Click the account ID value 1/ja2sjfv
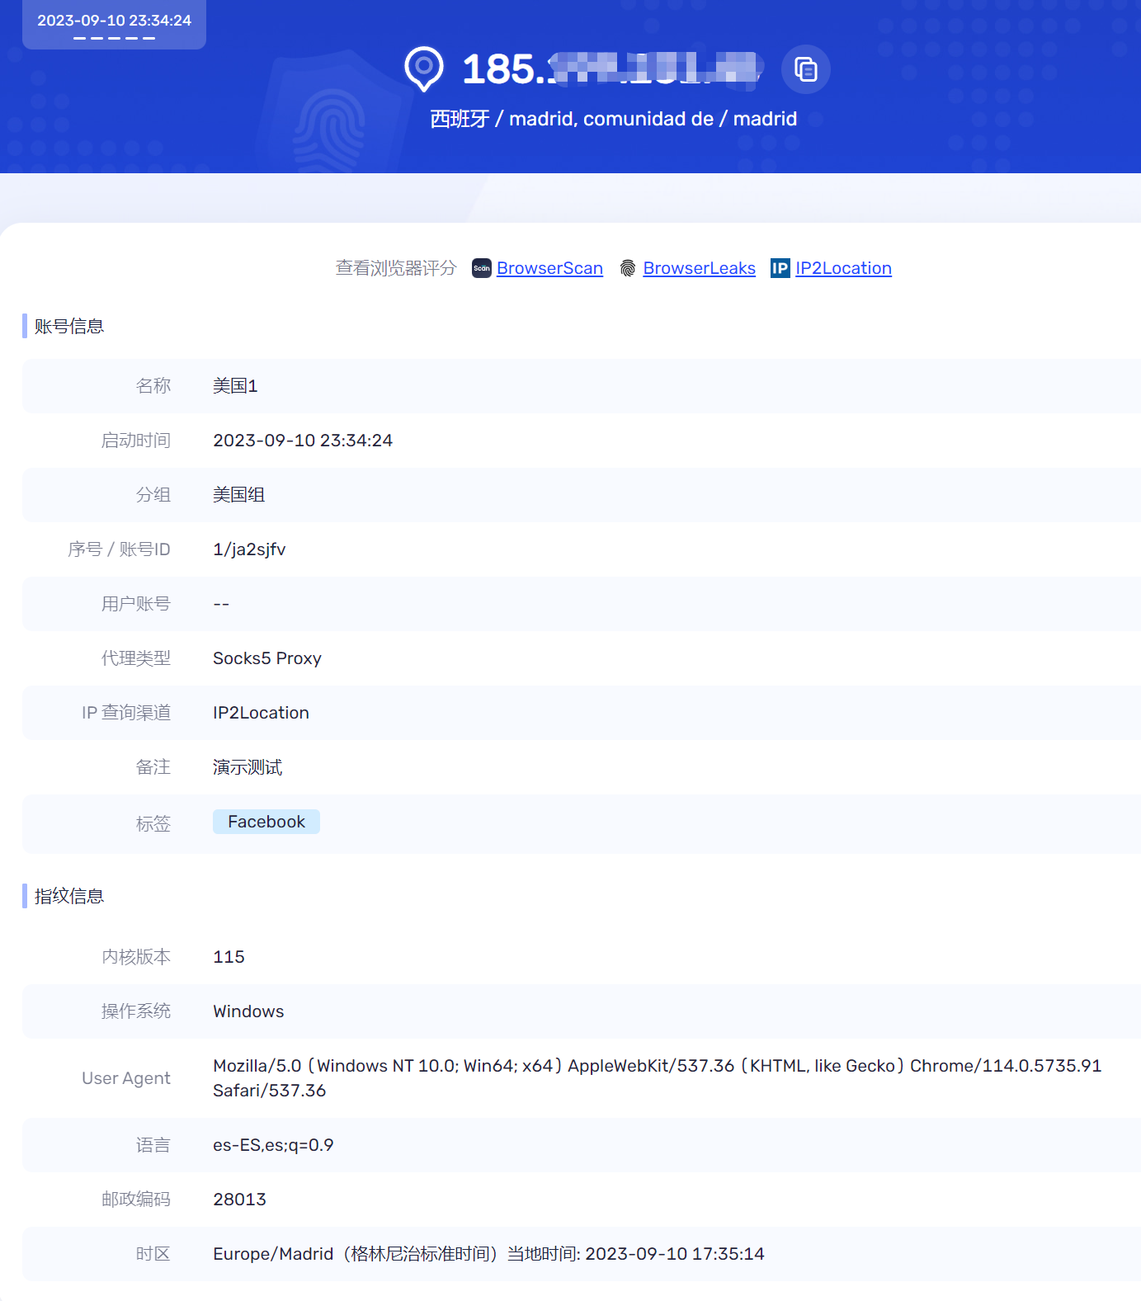Viewport: 1141px width, 1301px height. click(249, 549)
